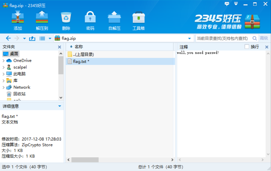Close the 注释 comment panel
Viewport: 271px width, 171px height.
point(267,47)
